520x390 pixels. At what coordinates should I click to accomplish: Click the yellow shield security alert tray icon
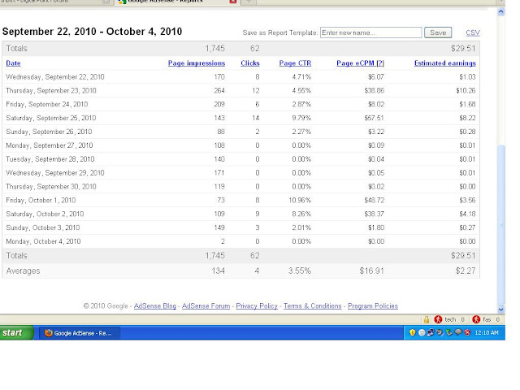tap(412, 332)
